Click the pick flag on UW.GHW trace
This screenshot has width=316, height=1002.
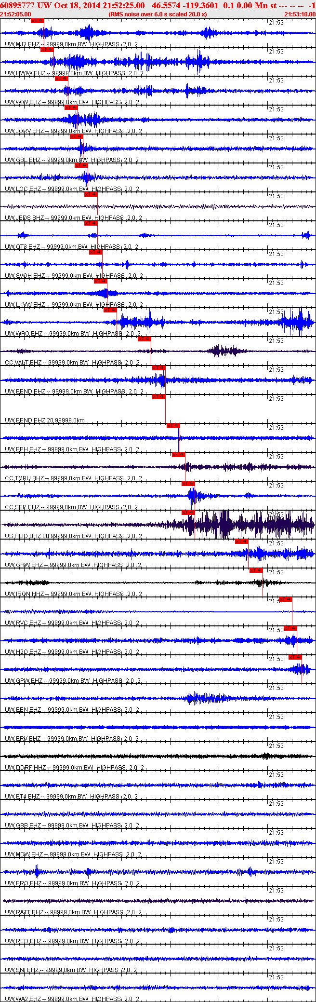pyautogui.click(x=241, y=542)
